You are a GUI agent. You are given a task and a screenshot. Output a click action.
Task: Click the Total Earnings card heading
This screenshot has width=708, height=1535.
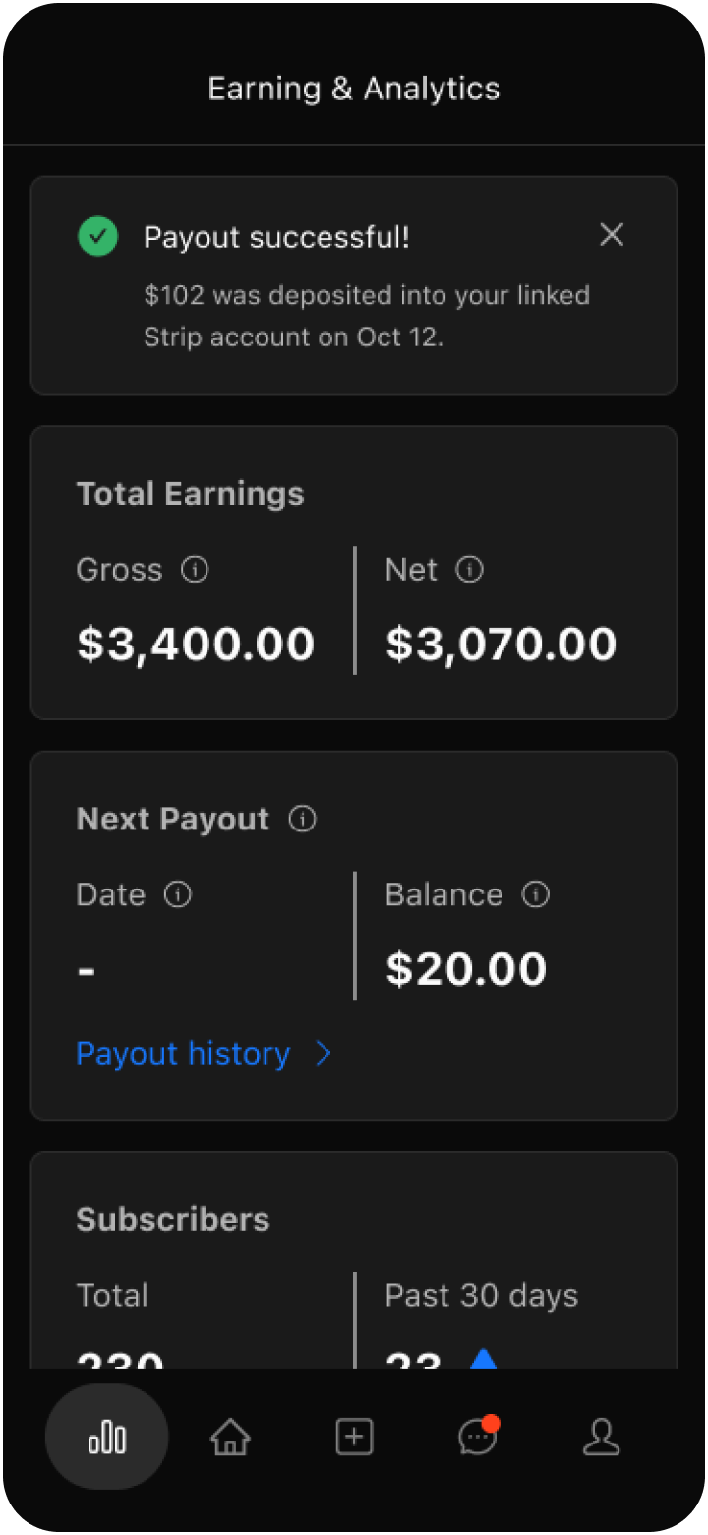(191, 494)
